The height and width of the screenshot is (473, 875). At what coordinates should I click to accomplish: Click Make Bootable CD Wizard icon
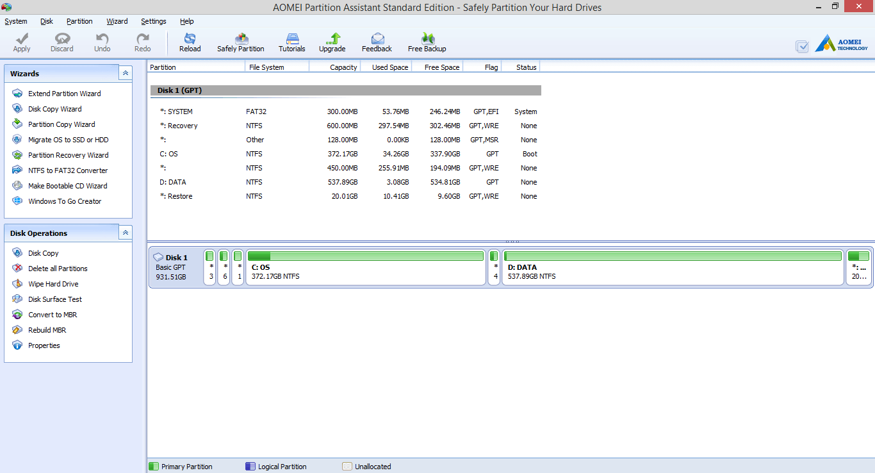coord(17,186)
